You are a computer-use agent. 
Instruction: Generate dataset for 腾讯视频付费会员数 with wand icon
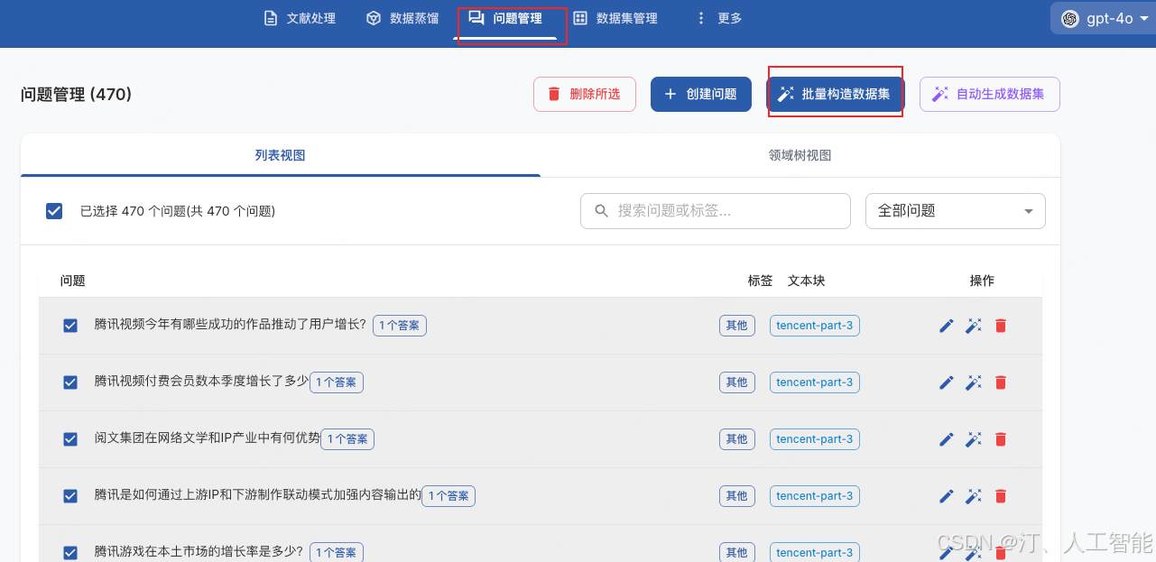(974, 382)
